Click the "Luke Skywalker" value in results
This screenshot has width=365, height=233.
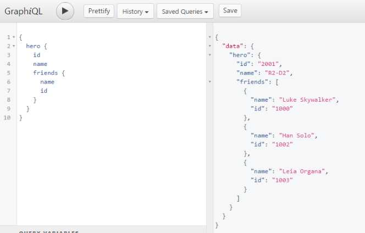tap(307, 100)
